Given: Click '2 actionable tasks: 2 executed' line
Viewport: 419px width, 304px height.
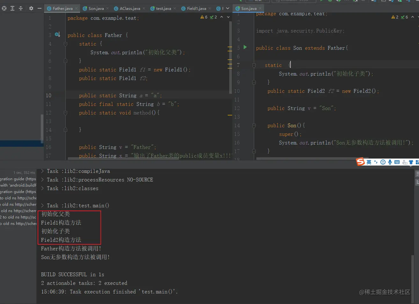Looking at the screenshot, I should tap(84, 283).
